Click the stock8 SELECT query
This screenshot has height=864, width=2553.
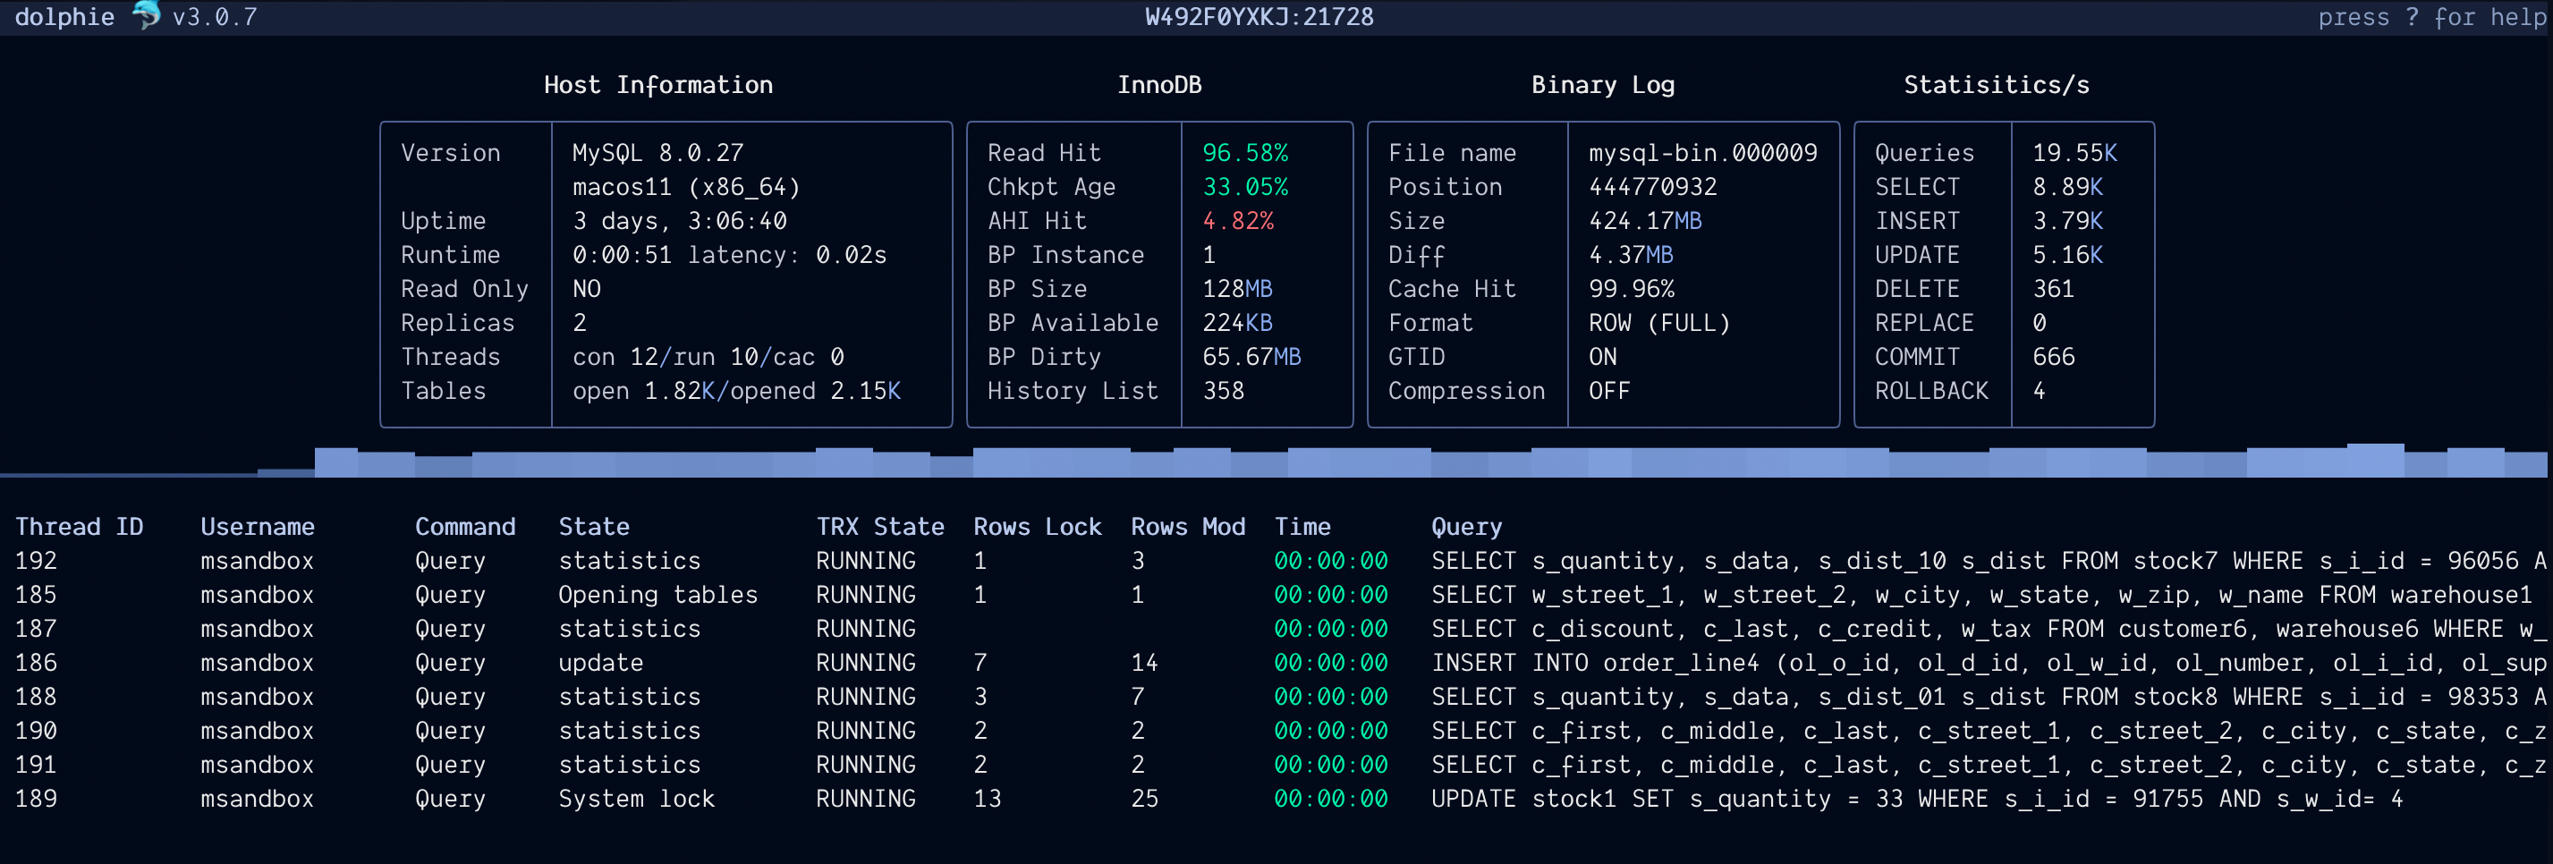pos(1988,697)
